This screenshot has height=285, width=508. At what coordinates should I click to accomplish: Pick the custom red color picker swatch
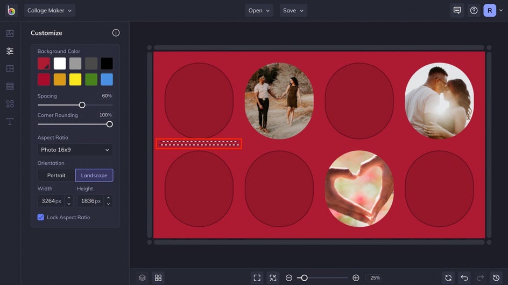pyautogui.click(x=44, y=64)
